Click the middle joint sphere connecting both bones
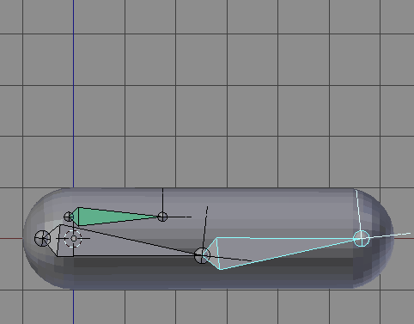 (x=202, y=255)
